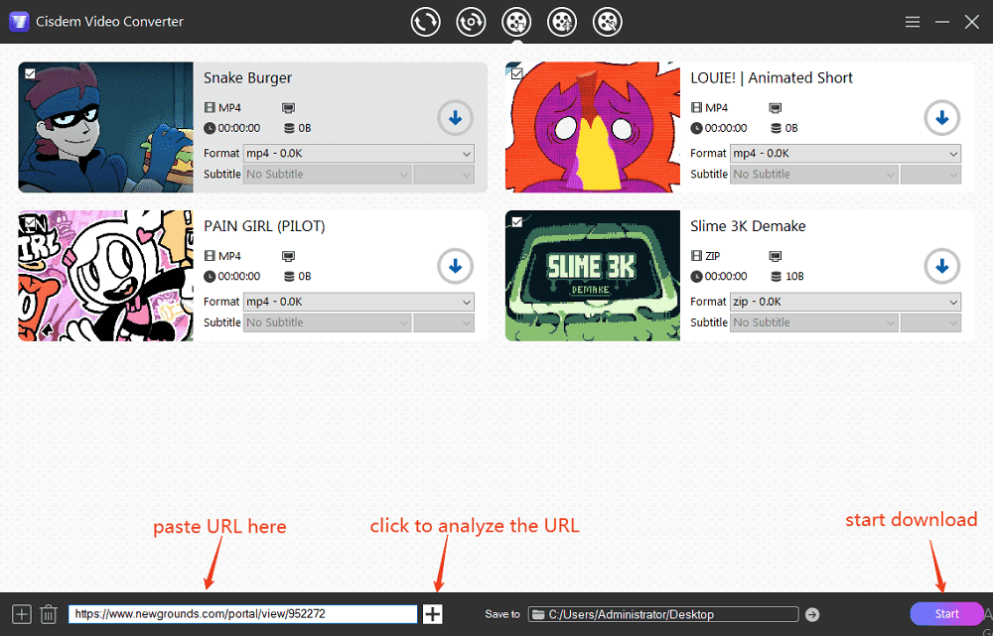Expand No Subtitle dropdown for LOUIE!
The width and height of the screenshot is (993, 636).
click(814, 174)
